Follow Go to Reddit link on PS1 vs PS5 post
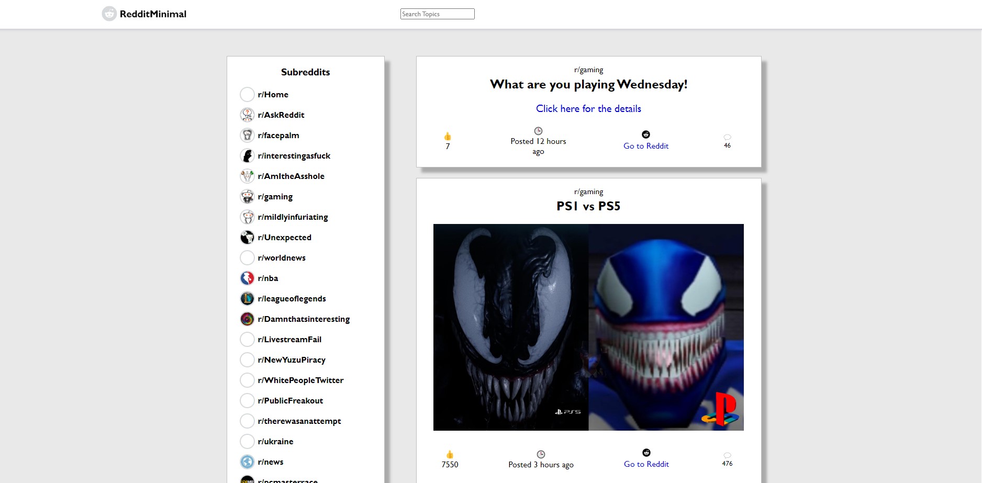This screenshot has height=483, width=982. (646, 464)
